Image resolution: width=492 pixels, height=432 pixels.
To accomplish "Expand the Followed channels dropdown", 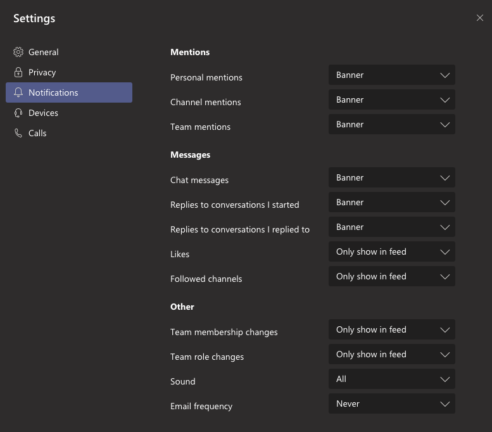I will click(x=391, y=276).
